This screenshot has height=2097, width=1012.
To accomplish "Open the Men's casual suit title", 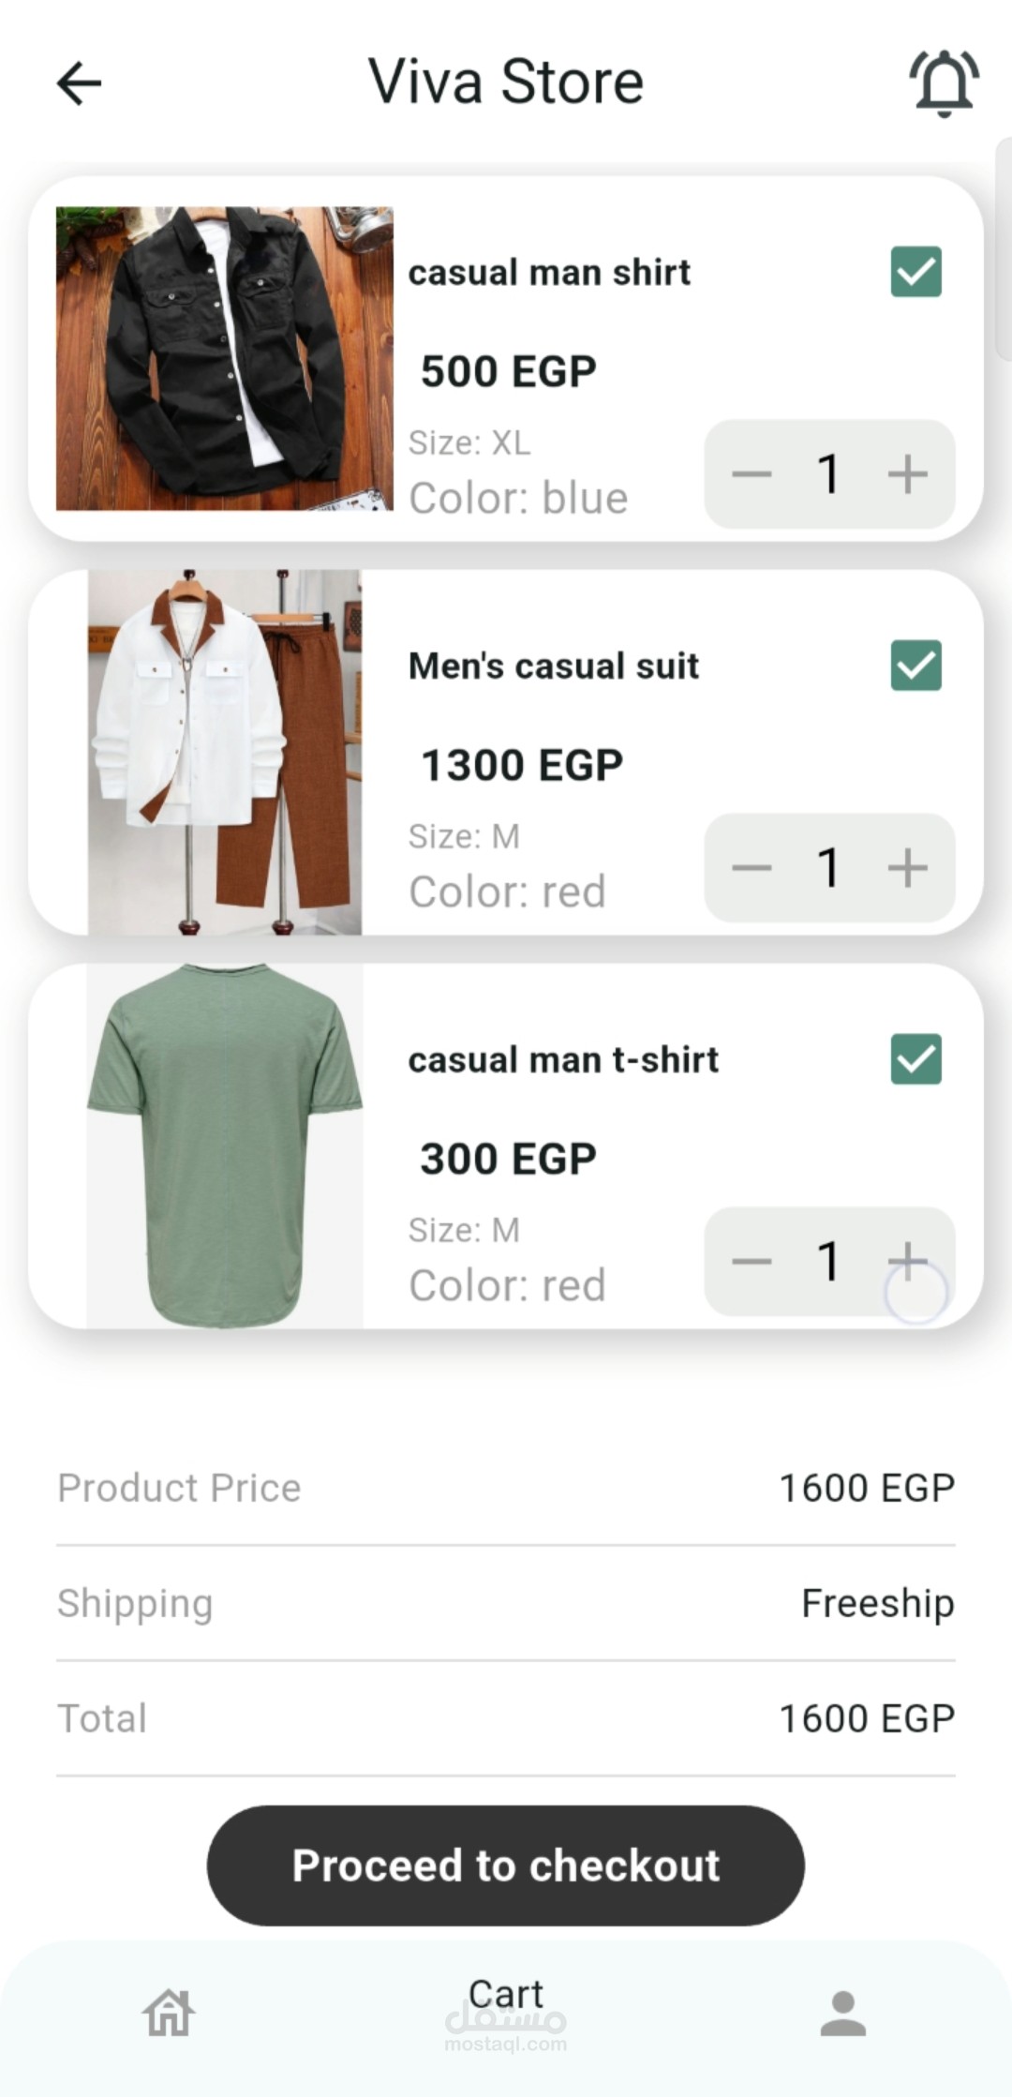I will click(x=553, y=667).
